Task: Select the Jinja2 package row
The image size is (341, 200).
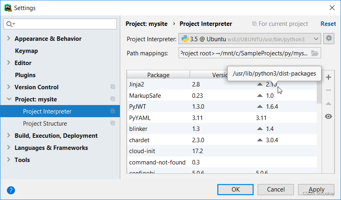Action: pos(222,84)
